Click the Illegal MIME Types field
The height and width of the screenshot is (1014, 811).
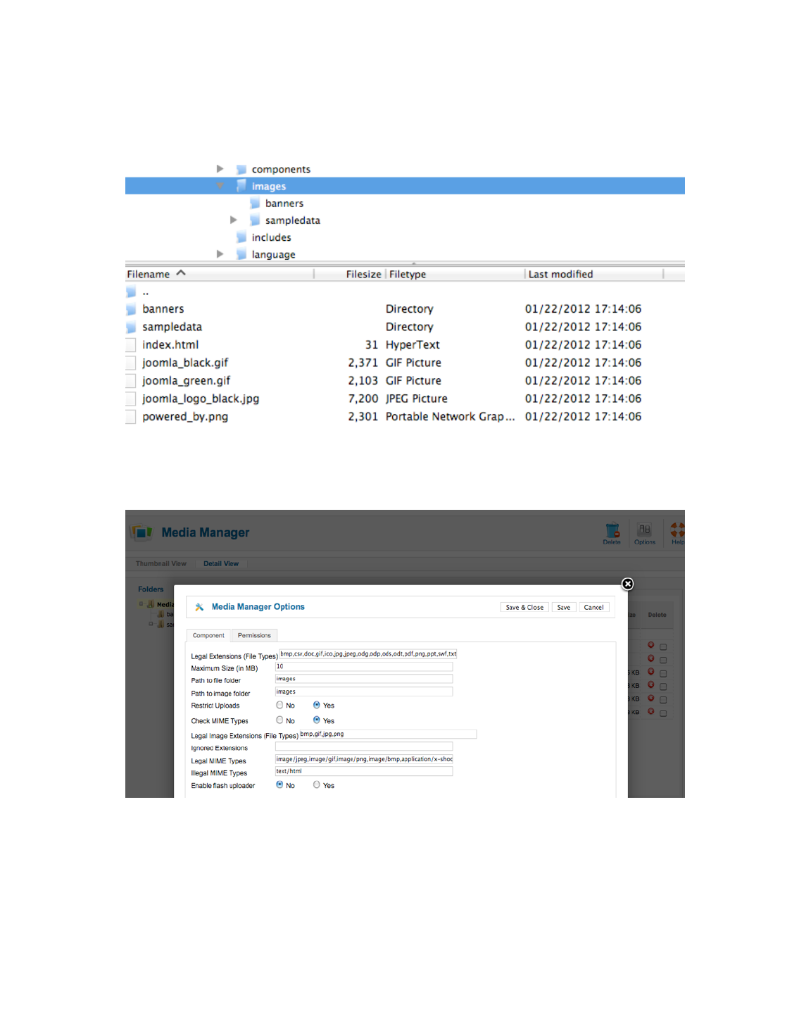tap(364, 771)
